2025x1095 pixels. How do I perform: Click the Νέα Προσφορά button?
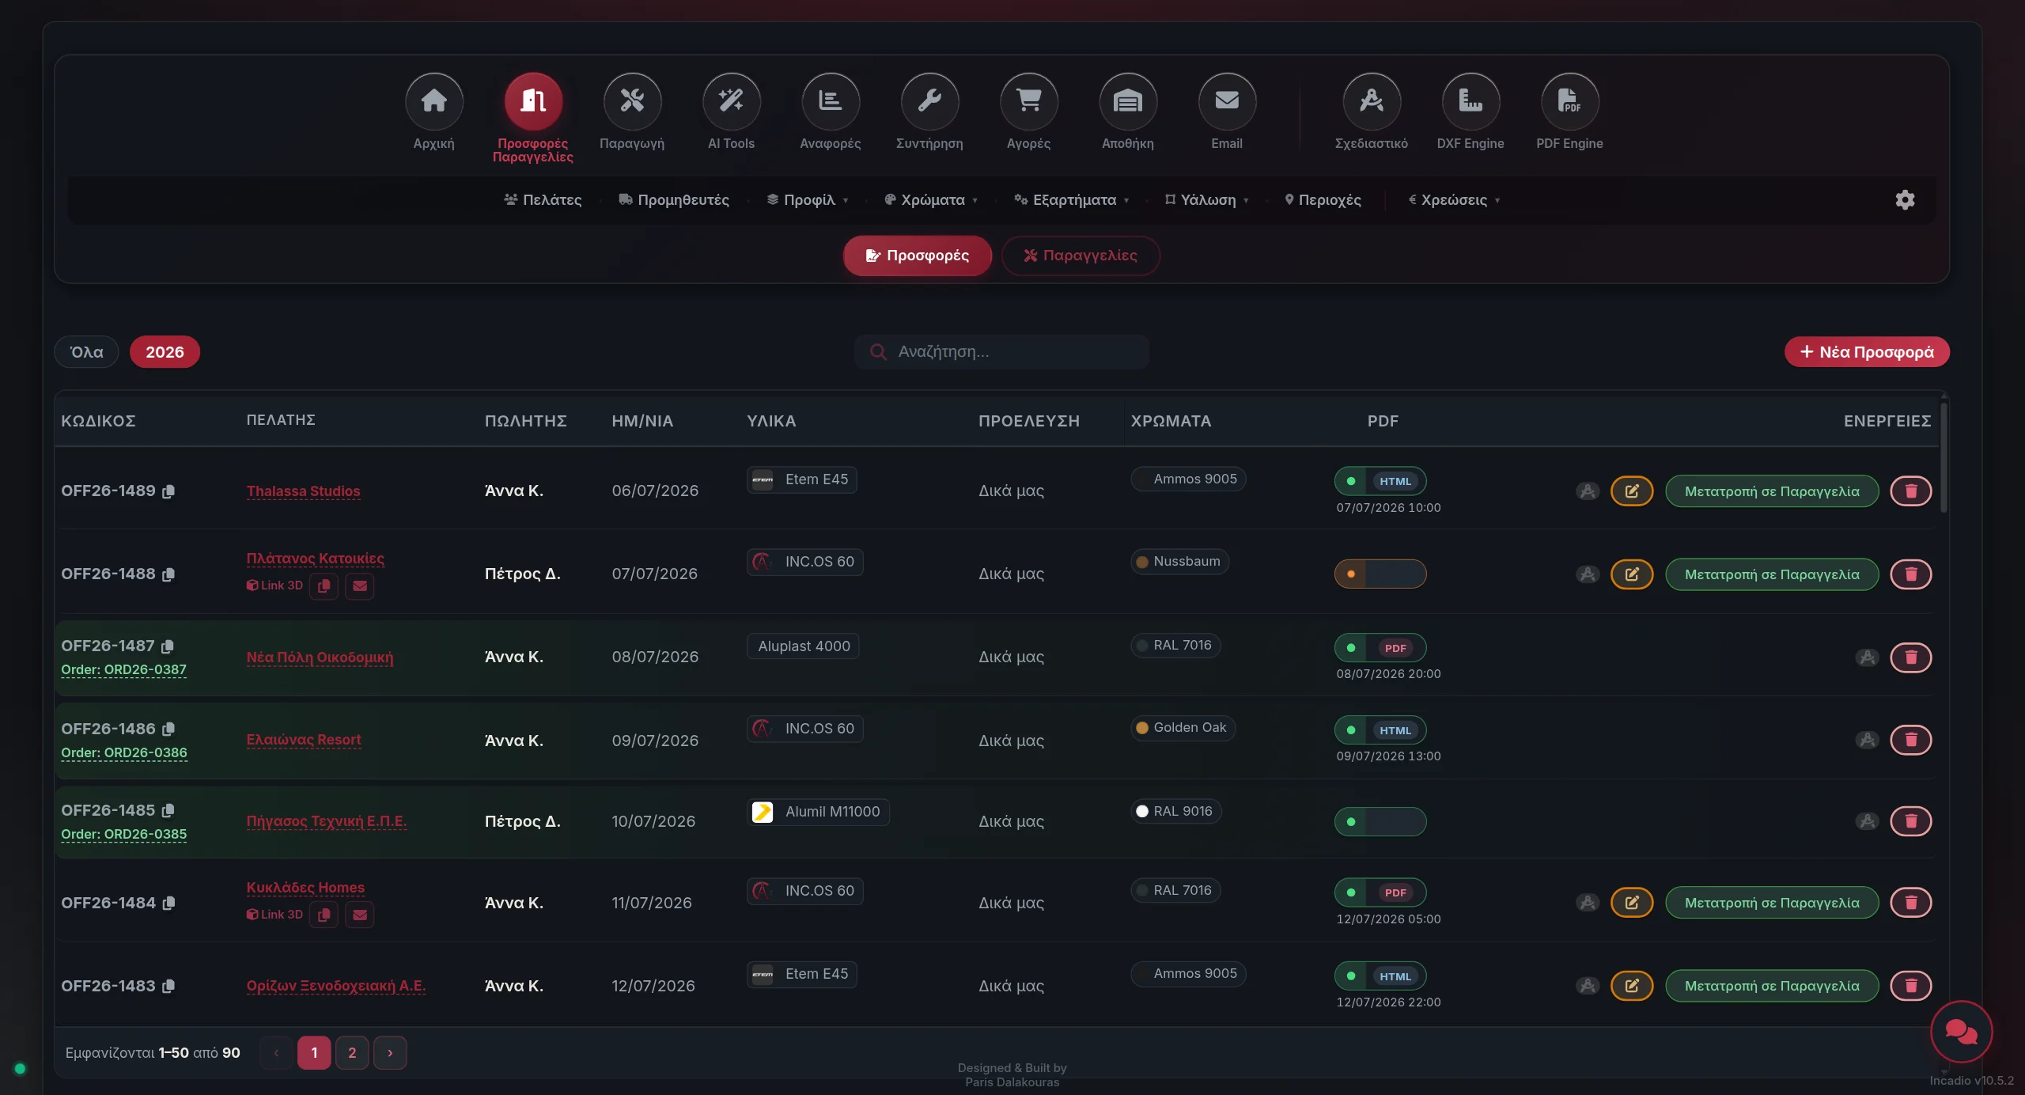1867,352
